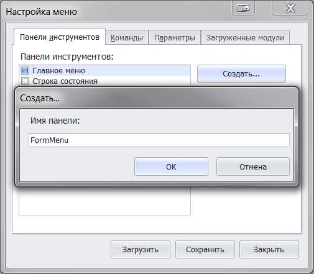
Task: Select the Параметры tab
Action: pos(175,38)
